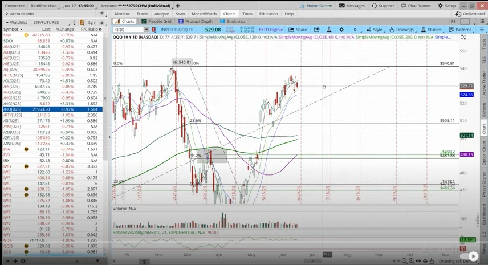Open the Style menu
488x265 pixels.
(x=375, y=30)
